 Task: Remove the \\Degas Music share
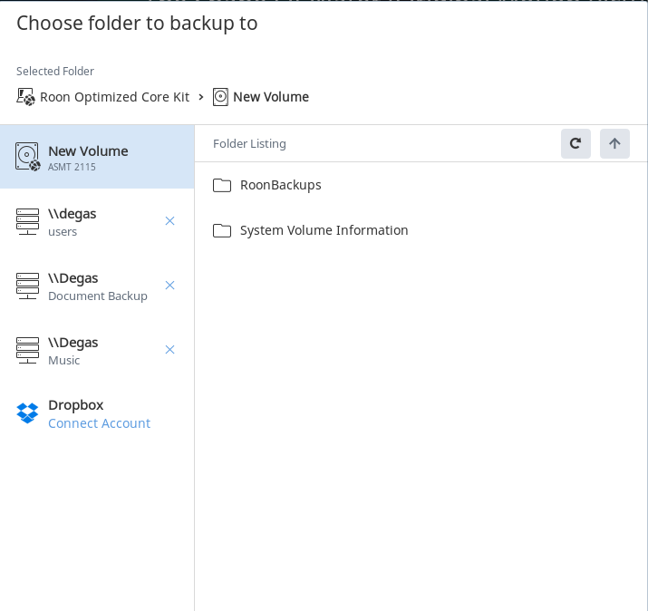click(169, 350)
